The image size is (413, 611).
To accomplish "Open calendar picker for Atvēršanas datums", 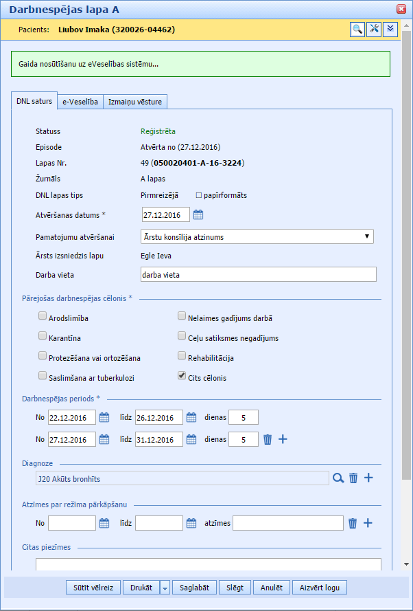I will 198,215.
